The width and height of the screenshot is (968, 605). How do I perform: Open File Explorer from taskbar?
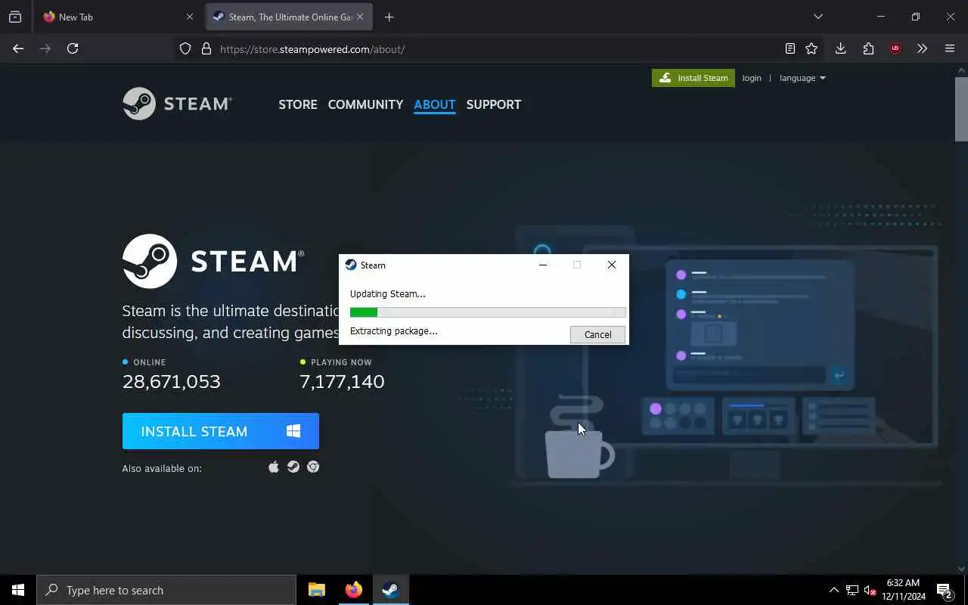[x=317, y=590]
